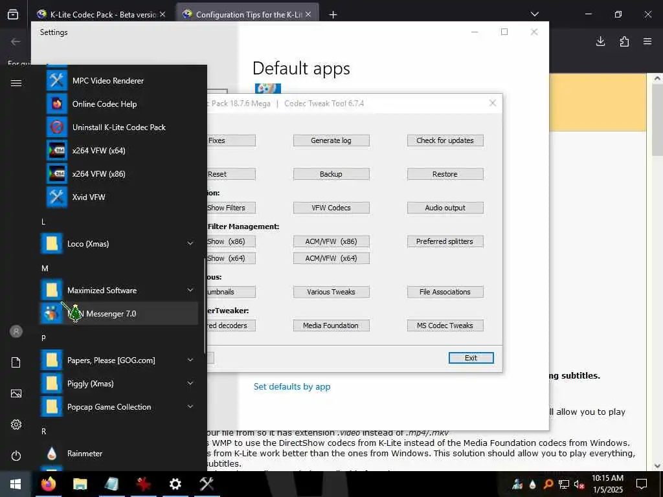Open the browser application menu

[x=647, y=41]
